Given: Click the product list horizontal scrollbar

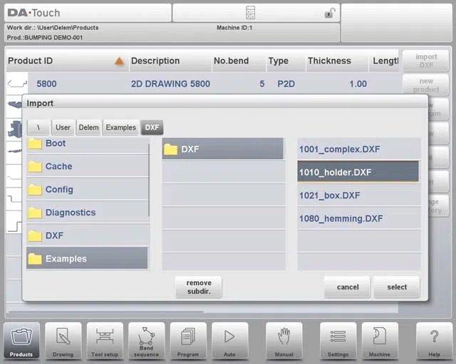Looking at the screenshot, I should click(106, 312).
